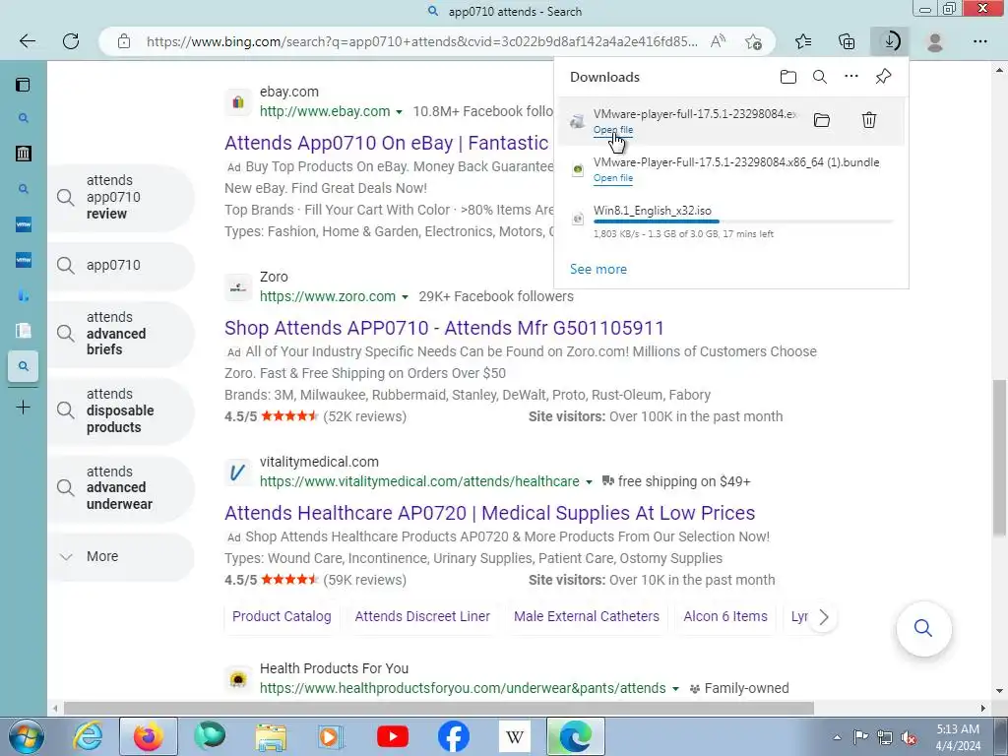Click the Action Center flag tray icon
The width and height of the screenshot is (1008, 756).
click(x=860, y=736)
